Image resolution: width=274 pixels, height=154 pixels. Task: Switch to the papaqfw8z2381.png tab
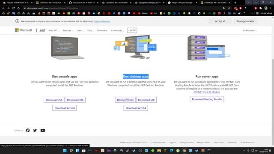tap(149, 3)
